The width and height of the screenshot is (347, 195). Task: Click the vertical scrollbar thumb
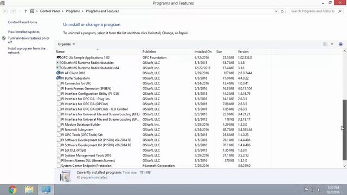345,130
